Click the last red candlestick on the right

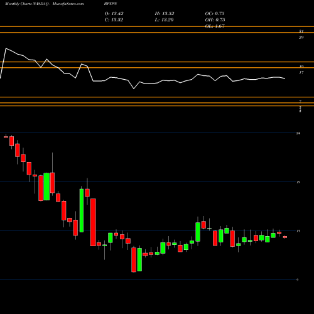click(285, 237)
